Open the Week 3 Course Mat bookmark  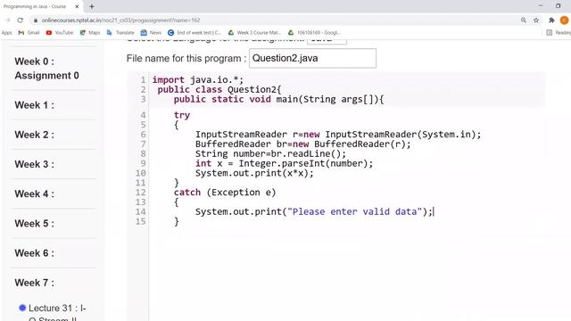[254, 33]
